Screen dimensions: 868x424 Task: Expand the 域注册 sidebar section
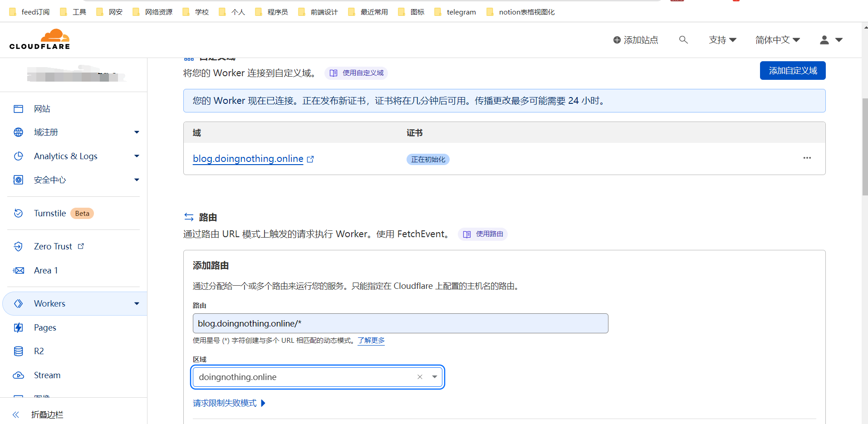[x=137, y=132]
